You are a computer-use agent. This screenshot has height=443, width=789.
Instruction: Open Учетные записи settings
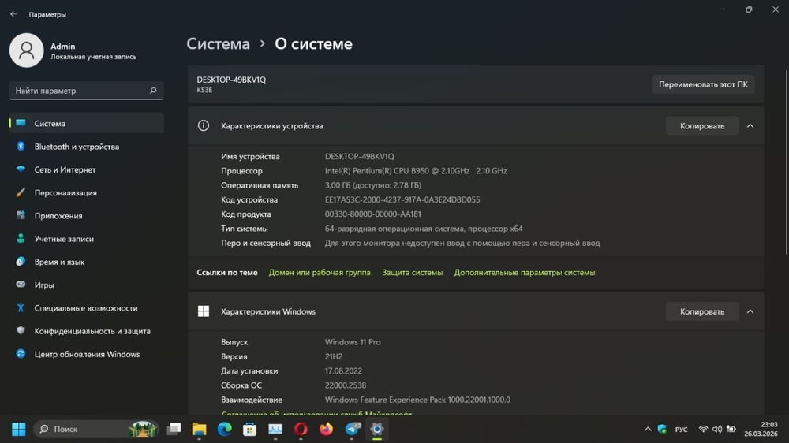[87, 239]
